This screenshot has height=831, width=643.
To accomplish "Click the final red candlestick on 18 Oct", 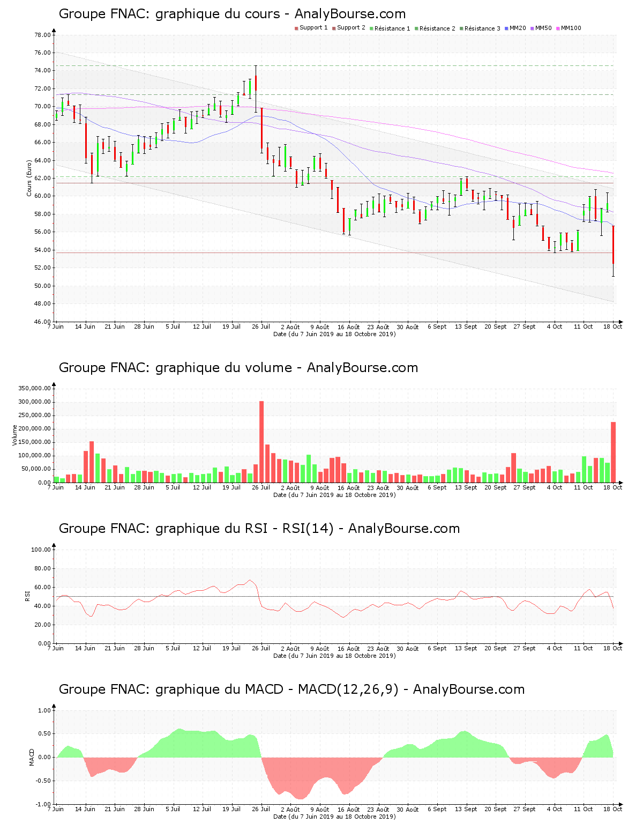I will [613, 251].
